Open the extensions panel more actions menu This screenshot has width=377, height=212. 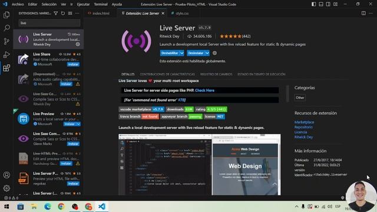[77, 13]
